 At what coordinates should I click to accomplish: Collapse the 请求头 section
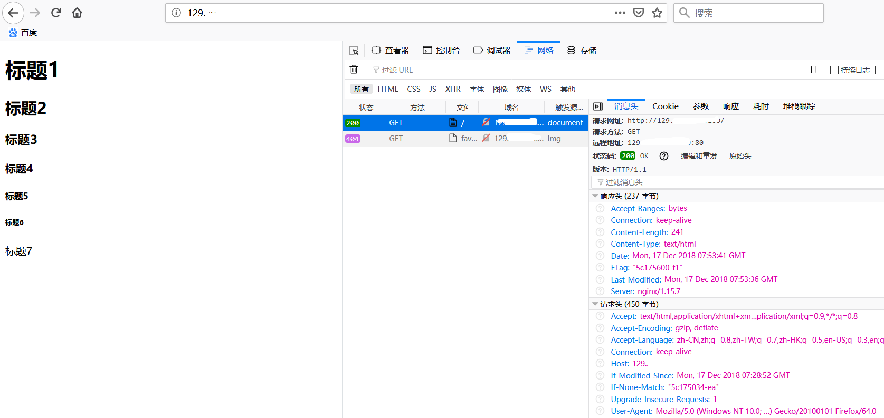pos(595,304)
